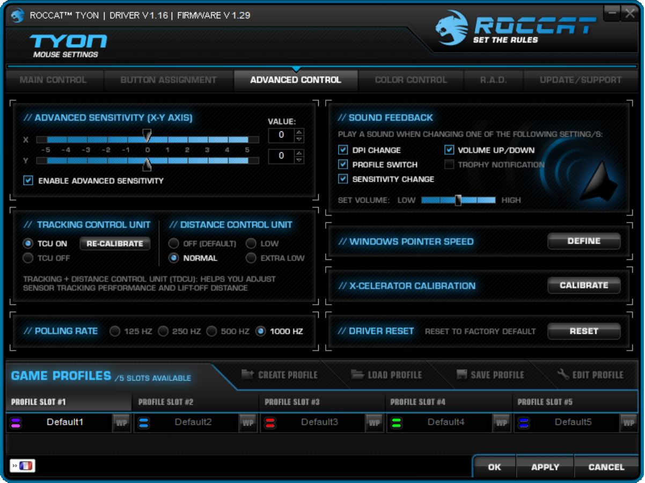Click the green color icon for Default4 profile
This screenshot has height=483, width=645.
point(397,423)
